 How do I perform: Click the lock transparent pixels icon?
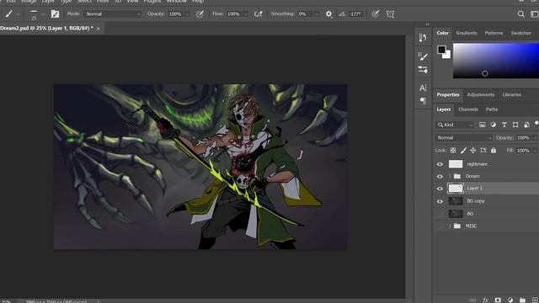(x=453, y=151)
